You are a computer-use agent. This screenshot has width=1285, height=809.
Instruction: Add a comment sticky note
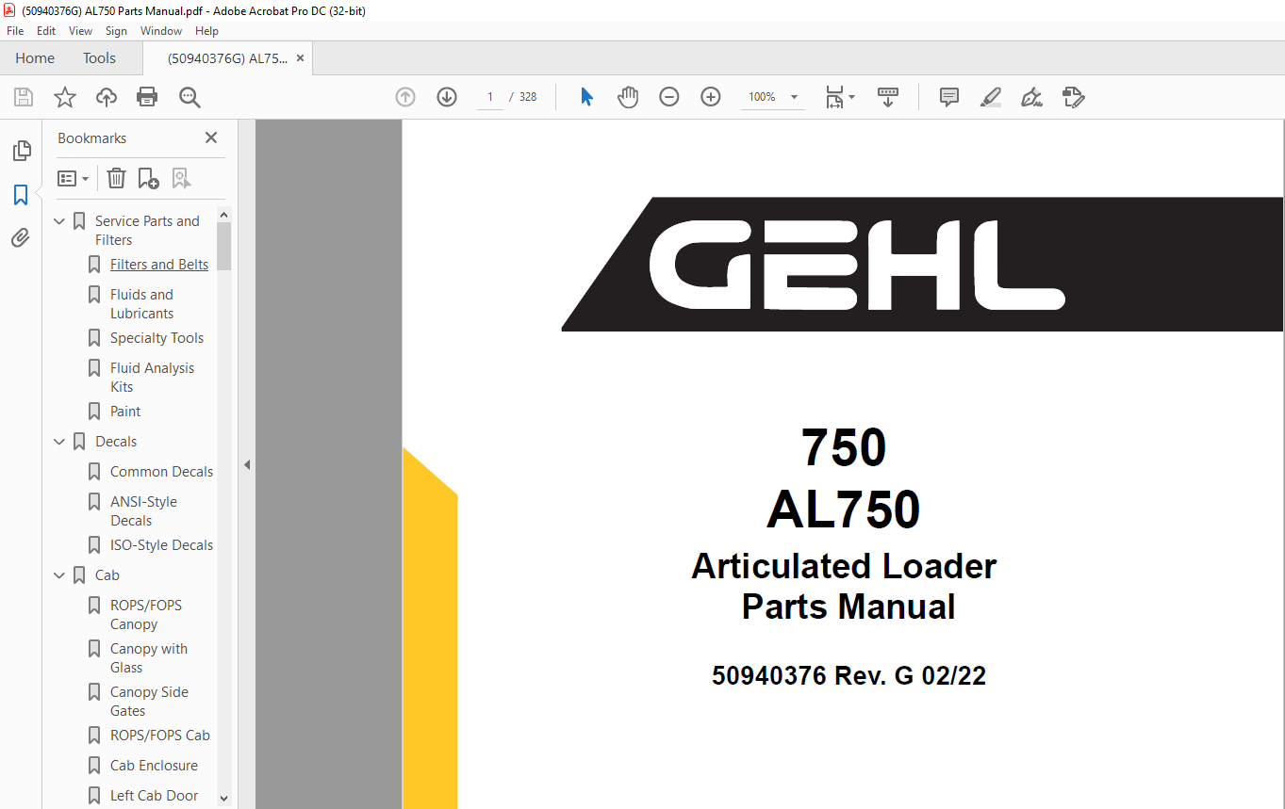(949, 97)
